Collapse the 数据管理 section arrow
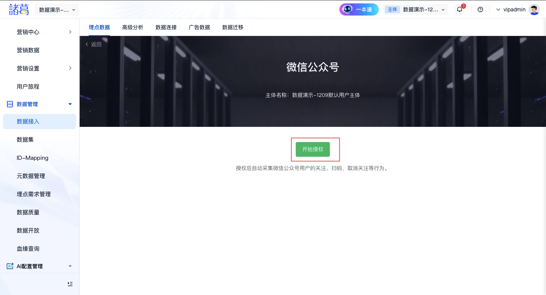This screenshot has height=295, width=546. [x=70, y=104]
